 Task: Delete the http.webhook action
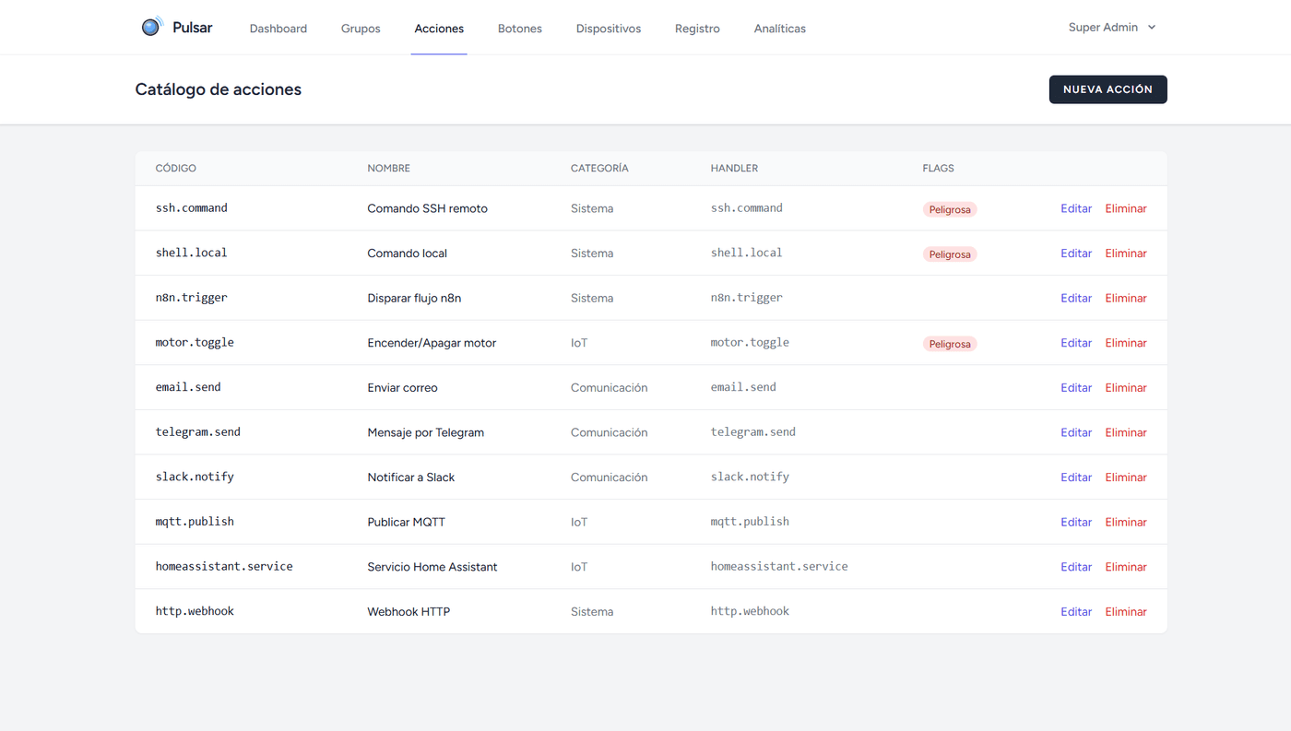(x=1126, y=612)
